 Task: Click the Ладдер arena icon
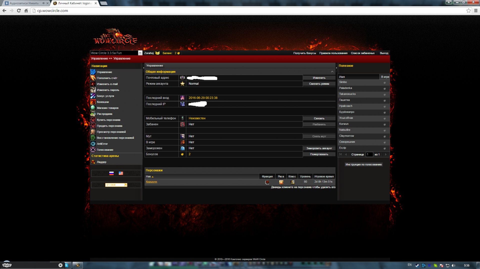coord(93,162)
